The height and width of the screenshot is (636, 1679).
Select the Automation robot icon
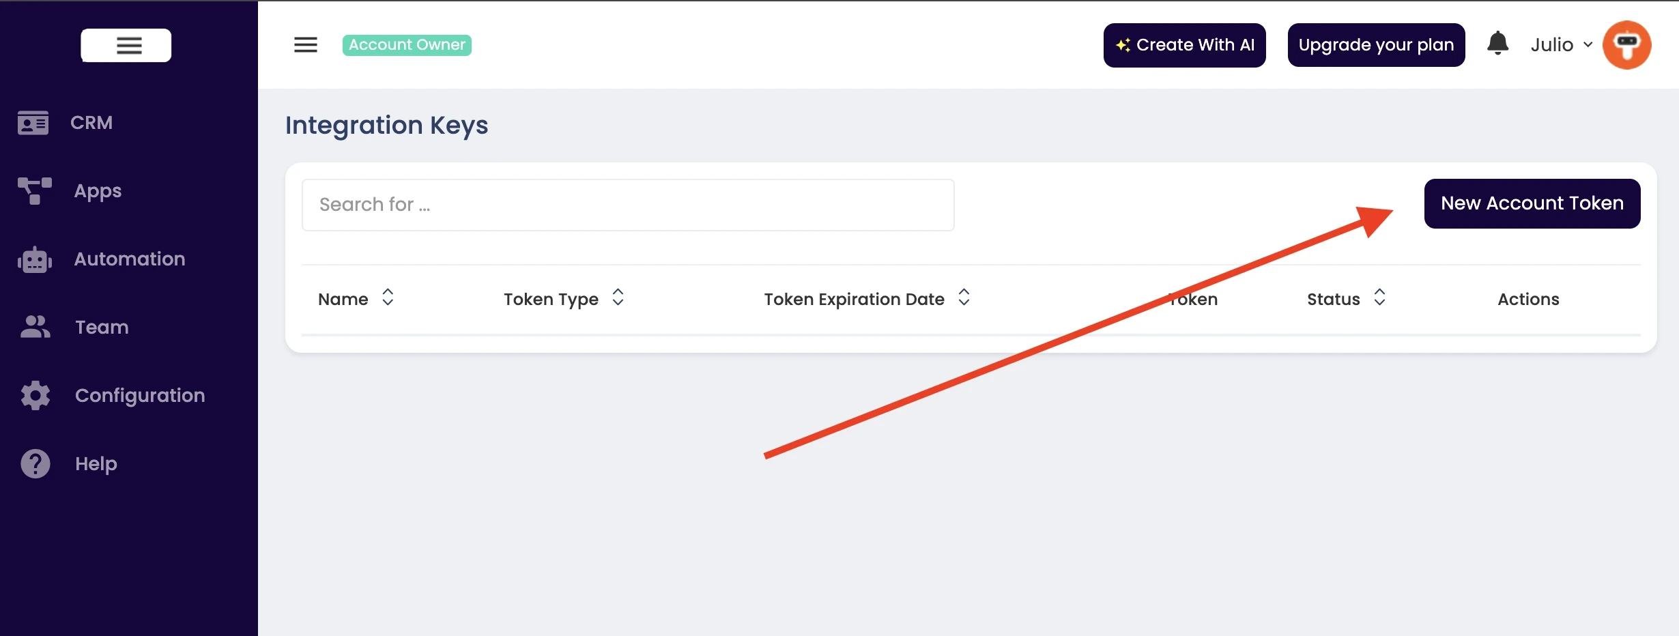tap(34, 259)
